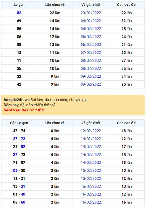Click the BẤM VÀO ĐÂY ĐỂ BIẾT! link

tap(24, 110)
